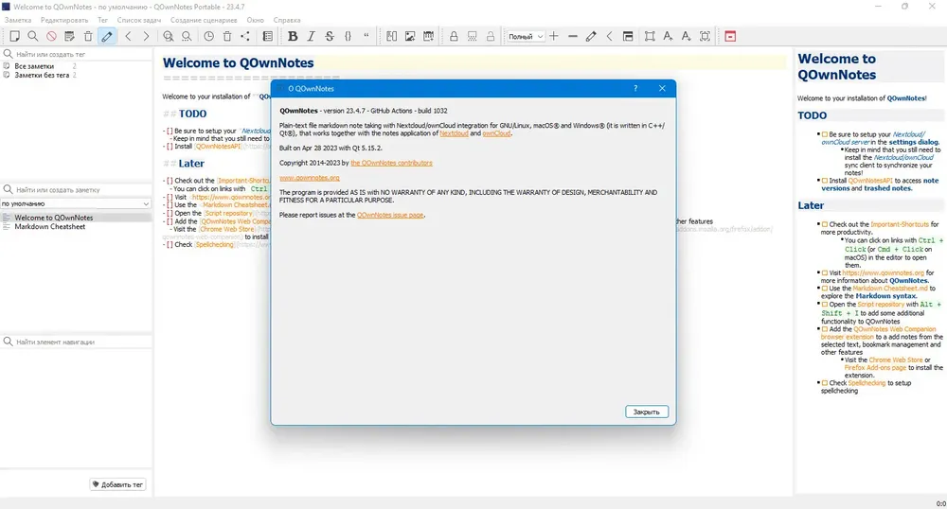947x509 pixels.
Task: Open the www.qownnotes.org link in dialog
Action: (x=310, y=178)
